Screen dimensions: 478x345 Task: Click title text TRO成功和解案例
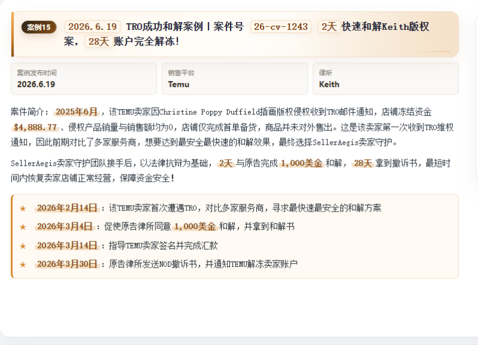[165, 27]
